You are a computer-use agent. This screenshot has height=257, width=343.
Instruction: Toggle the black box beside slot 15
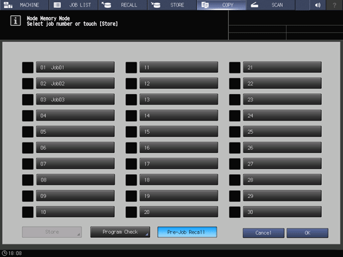coord(131,132)
